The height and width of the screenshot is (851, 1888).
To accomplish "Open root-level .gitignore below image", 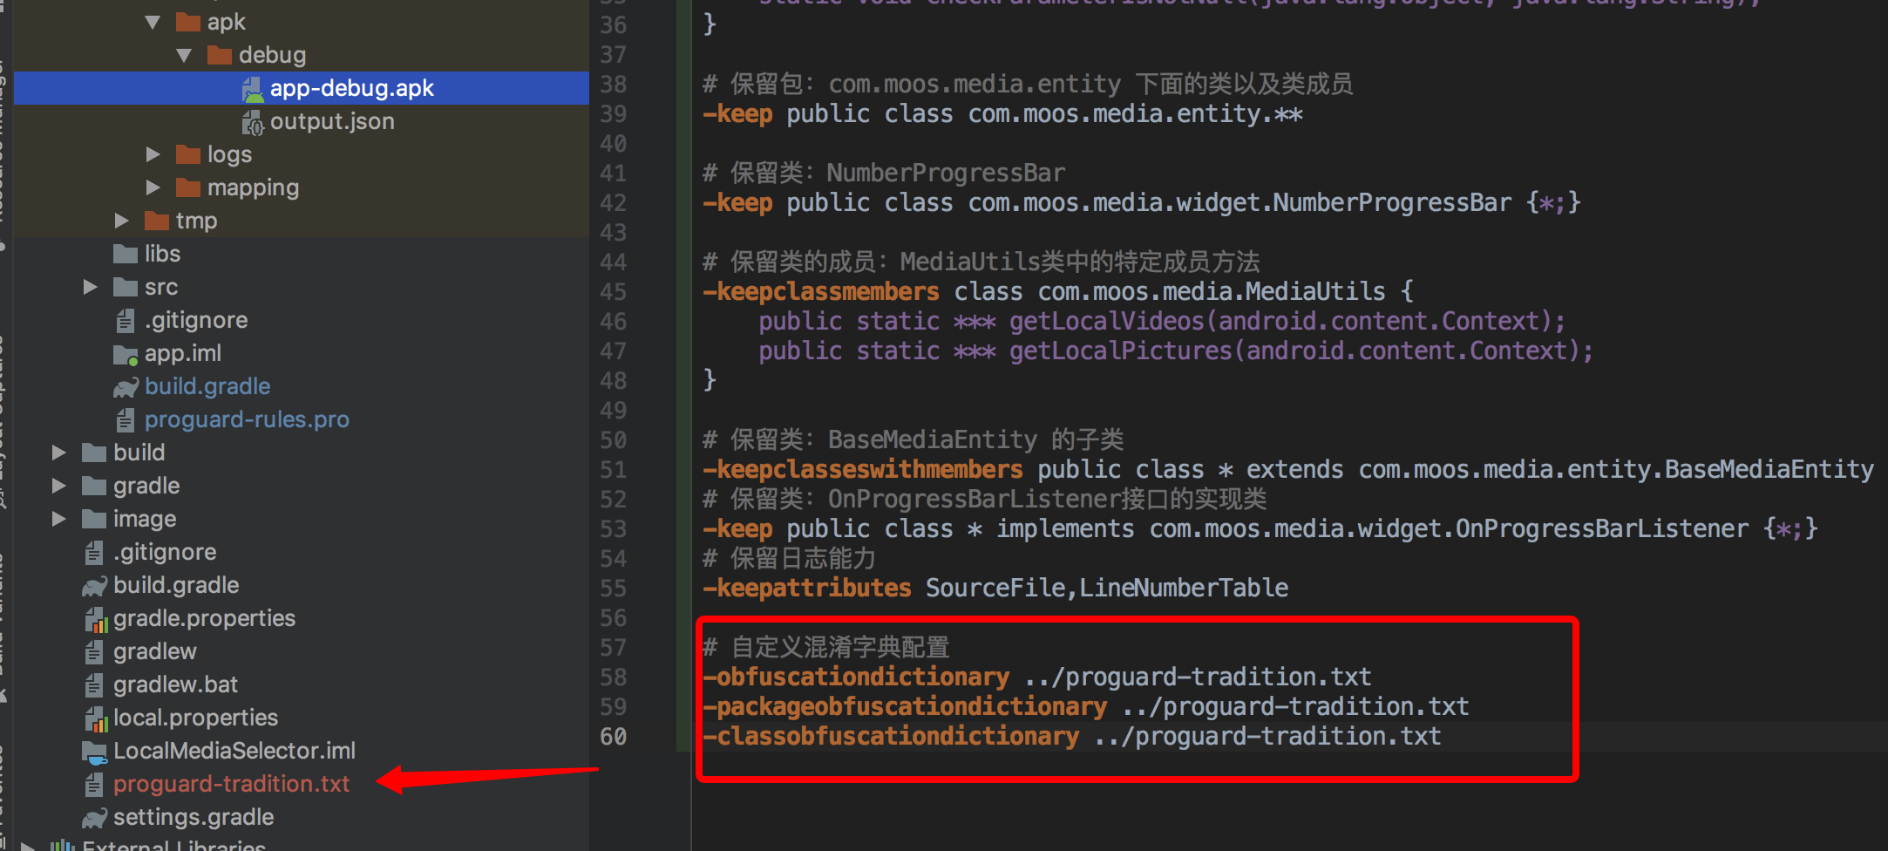I will coord(165,552).
